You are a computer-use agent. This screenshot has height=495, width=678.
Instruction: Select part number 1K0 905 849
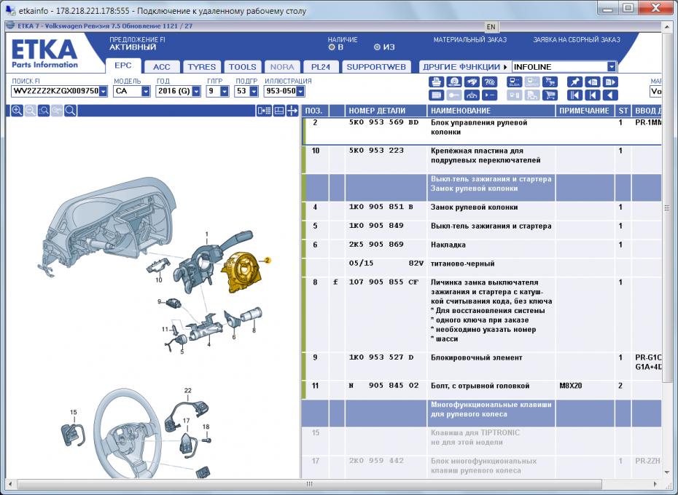coord(376,226)
